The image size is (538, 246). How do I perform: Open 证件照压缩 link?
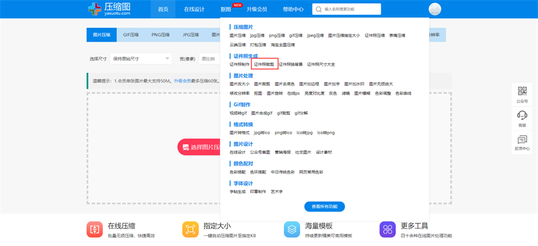click(x=375, y=36)
